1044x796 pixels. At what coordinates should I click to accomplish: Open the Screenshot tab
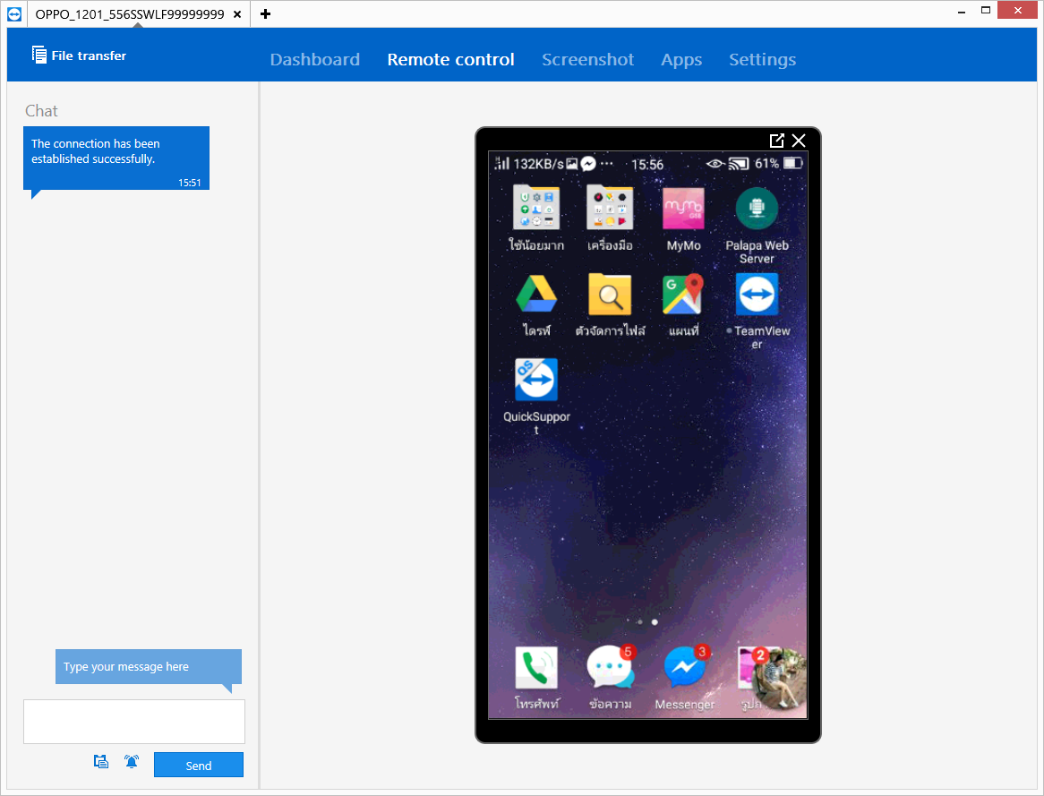pos(587,60)
